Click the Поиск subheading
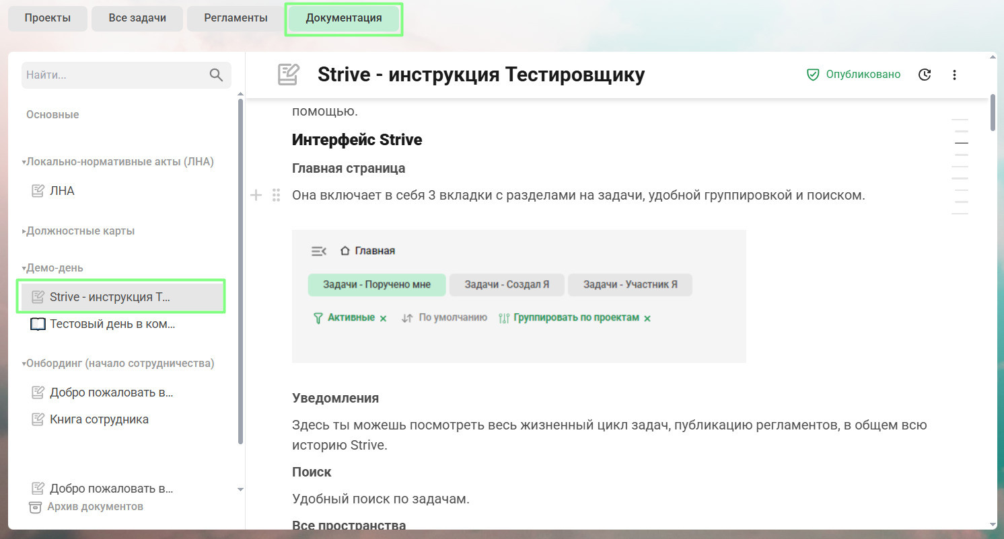 [x=312, y=472]
